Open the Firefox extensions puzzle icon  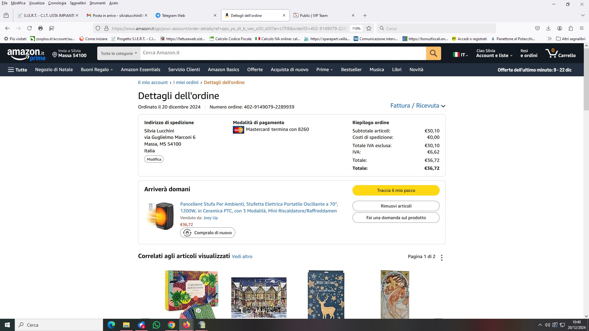point(571,28)
